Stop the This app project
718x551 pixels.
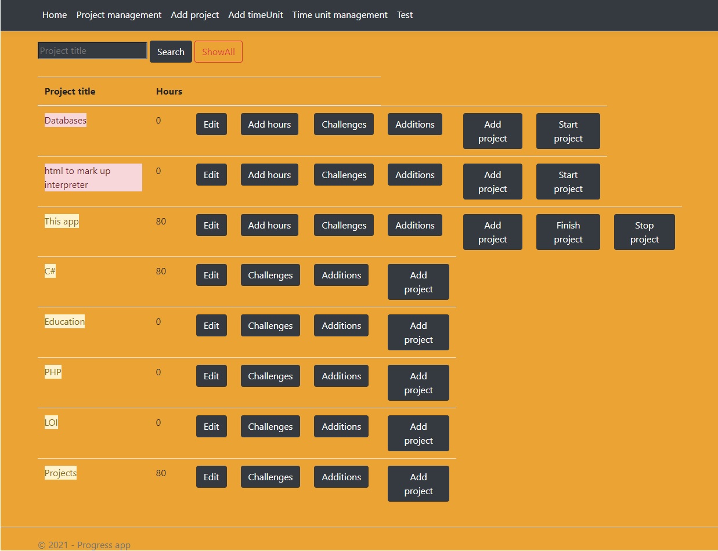pyautogui.click(x=644, y=232)
